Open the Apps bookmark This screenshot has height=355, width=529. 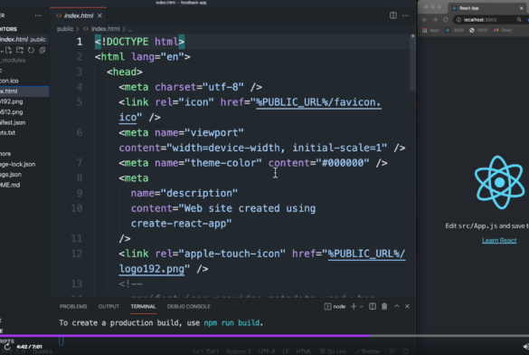pyautogui.click(x=430, y=31)
